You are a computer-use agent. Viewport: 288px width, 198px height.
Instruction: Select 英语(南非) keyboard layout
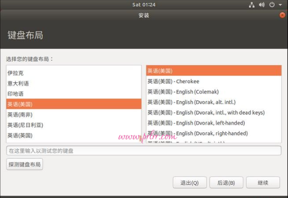[74, 115]
